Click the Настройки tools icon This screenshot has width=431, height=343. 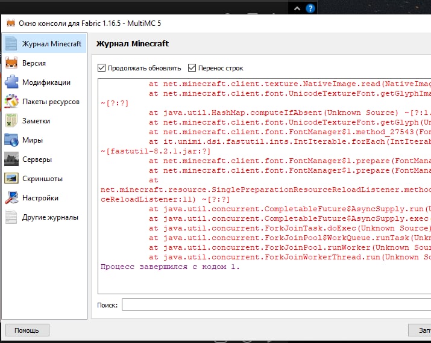[x=11, y=197]
